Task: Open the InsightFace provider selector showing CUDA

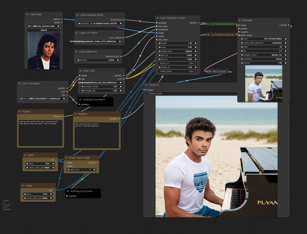Action: click(98, 60)
